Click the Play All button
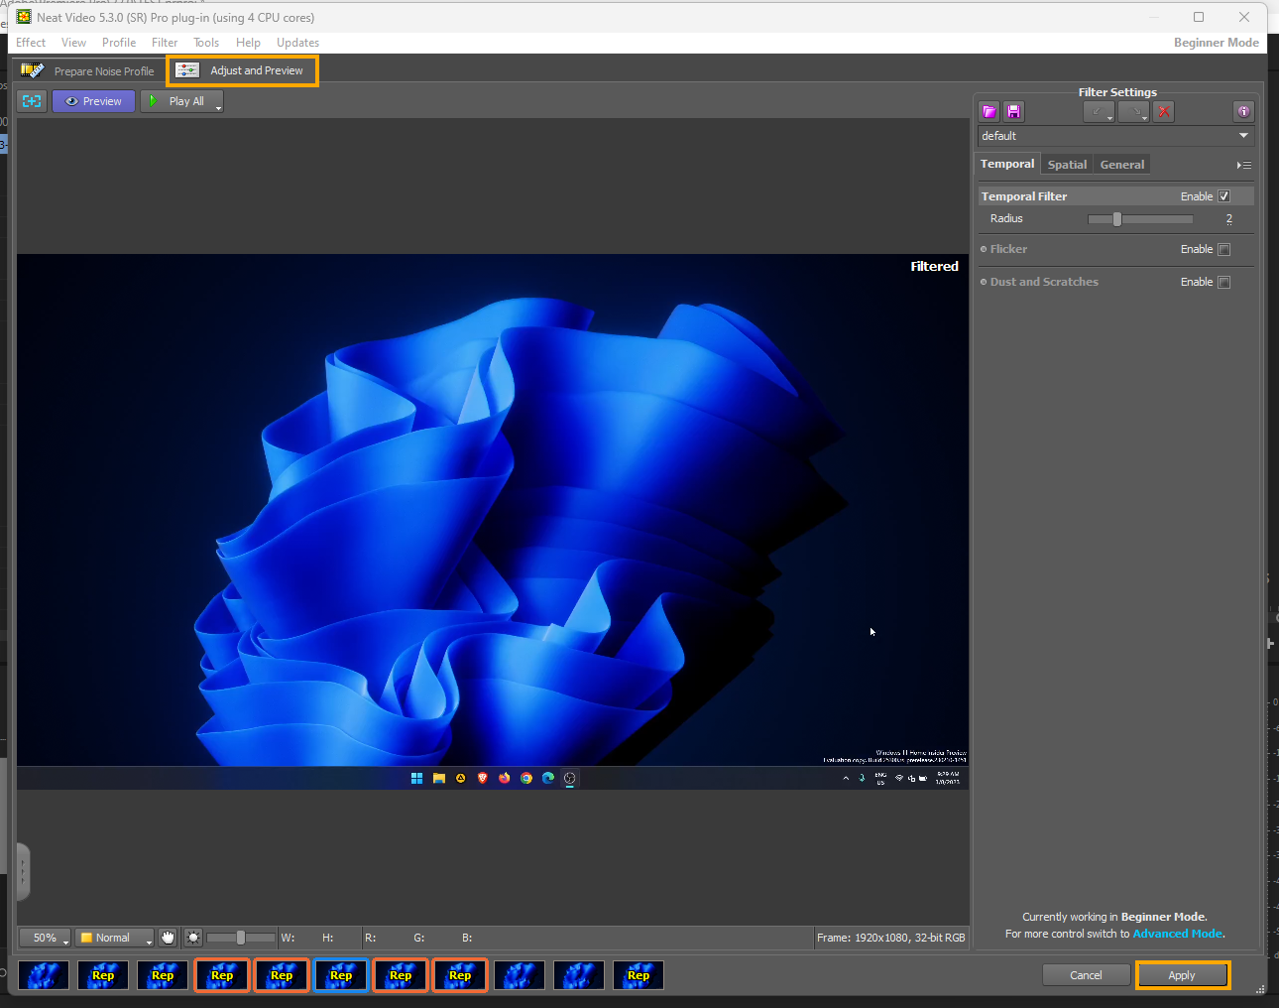 click(181, 101)
